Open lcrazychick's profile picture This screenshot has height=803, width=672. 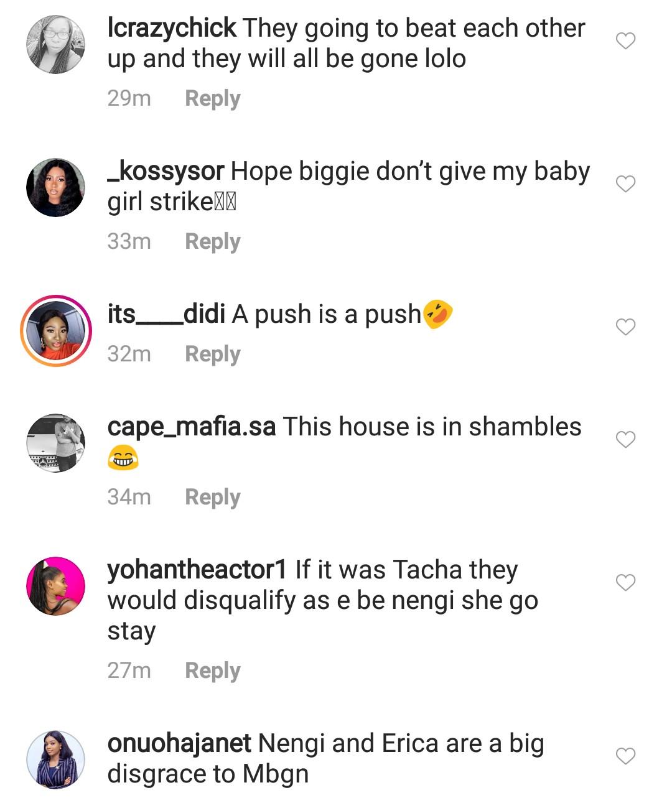point(55,45)
